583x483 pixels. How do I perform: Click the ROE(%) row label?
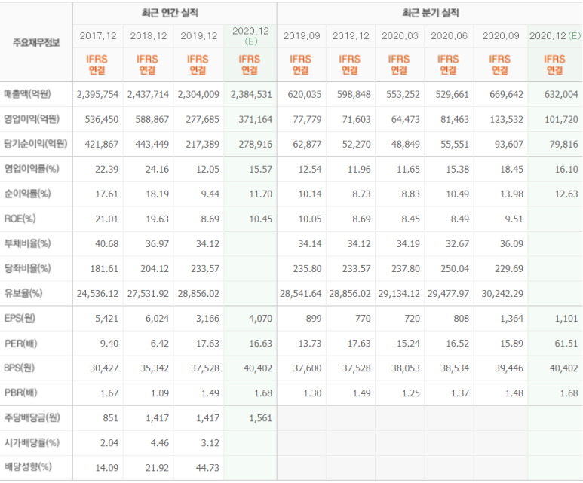tap(20, 219)
